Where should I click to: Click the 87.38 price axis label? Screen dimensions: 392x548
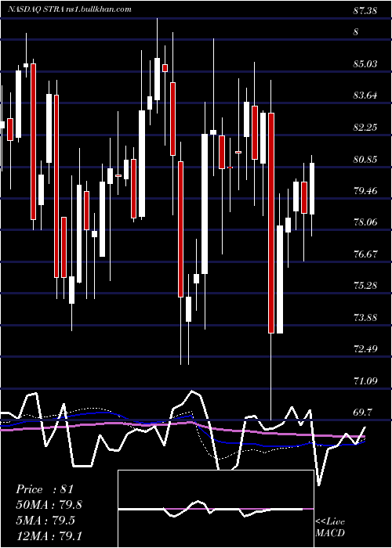click(365, 11)
